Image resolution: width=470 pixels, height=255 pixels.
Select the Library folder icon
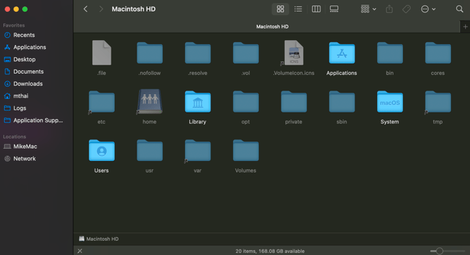point(197,102)
